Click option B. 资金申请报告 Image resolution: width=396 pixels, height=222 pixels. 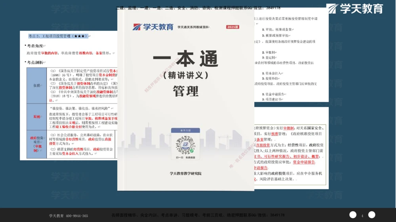tap(274, 94)
